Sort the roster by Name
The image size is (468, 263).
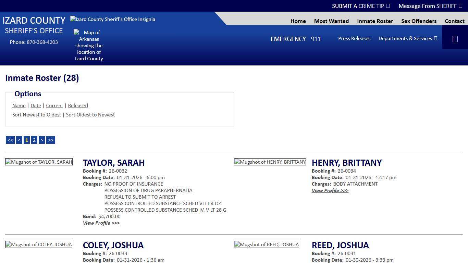(19, 105)
